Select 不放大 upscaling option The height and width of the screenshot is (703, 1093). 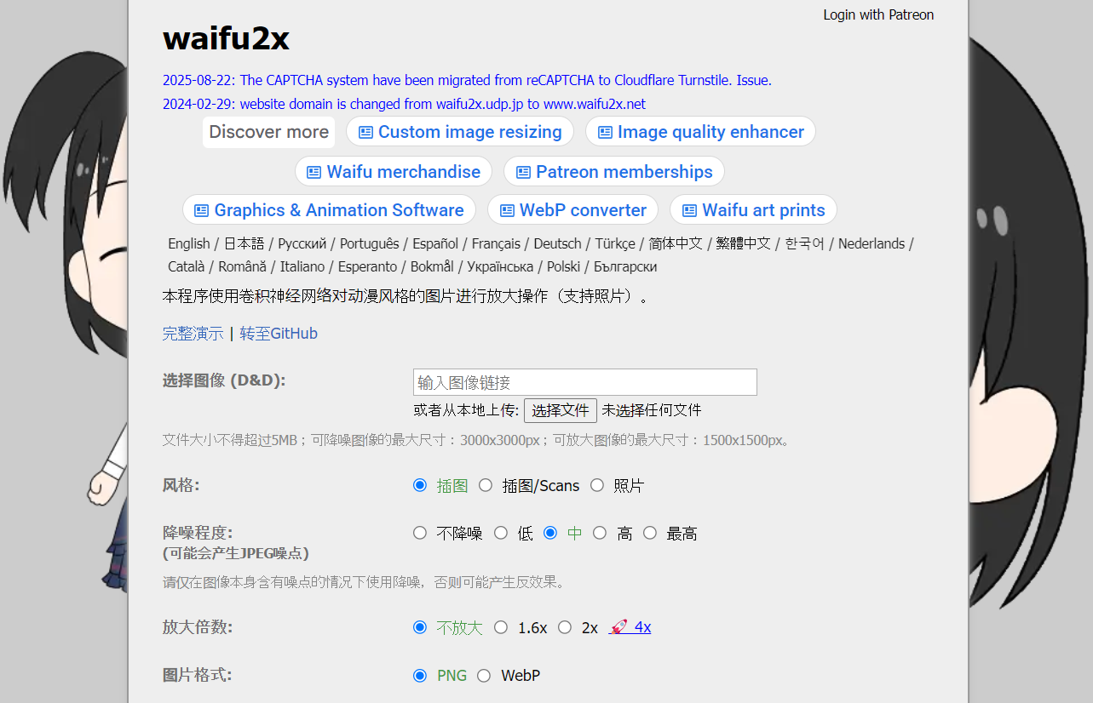419,627
